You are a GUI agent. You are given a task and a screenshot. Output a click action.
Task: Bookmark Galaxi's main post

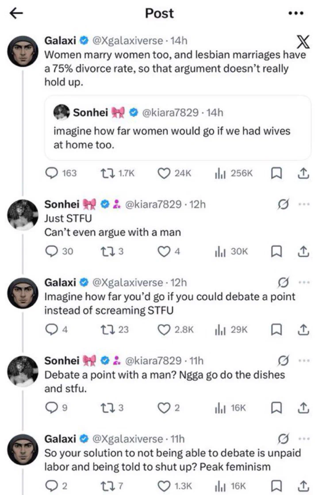[276, 173]
